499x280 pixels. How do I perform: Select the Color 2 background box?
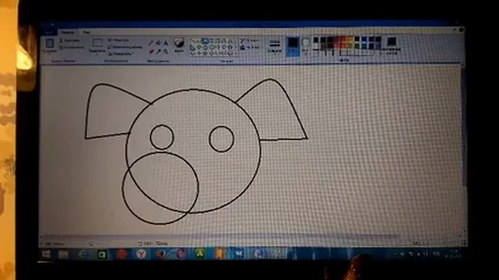(305, 47)
